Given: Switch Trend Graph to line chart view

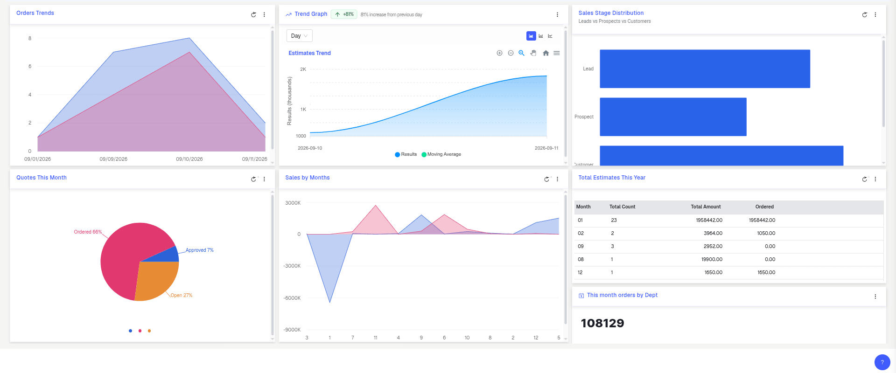Looking at the screenshot, I should [x=550, y=36].
